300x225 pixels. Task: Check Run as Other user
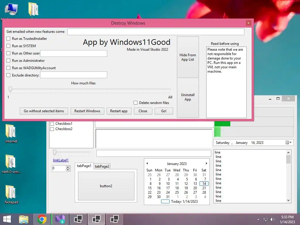pos(8,53)
